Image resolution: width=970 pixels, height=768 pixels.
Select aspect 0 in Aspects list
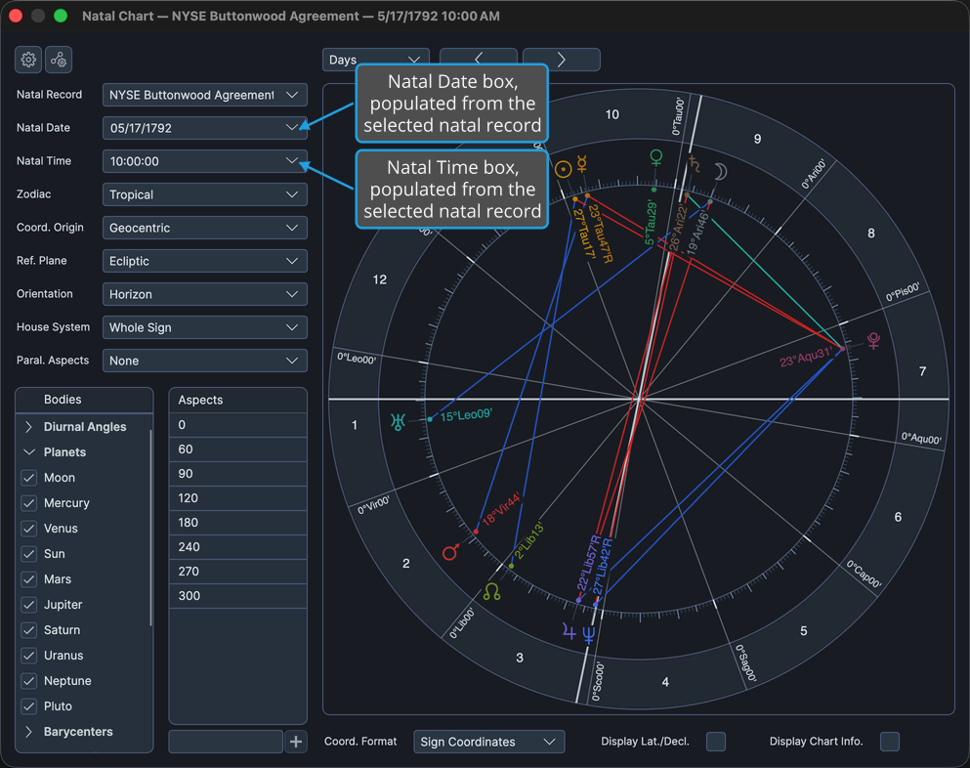[238, 425]
